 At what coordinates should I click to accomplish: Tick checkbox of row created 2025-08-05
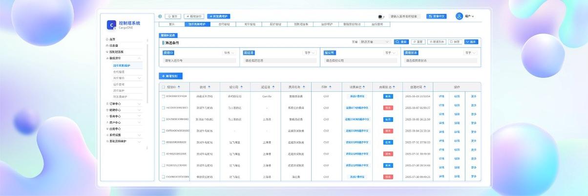click(164, 119)
